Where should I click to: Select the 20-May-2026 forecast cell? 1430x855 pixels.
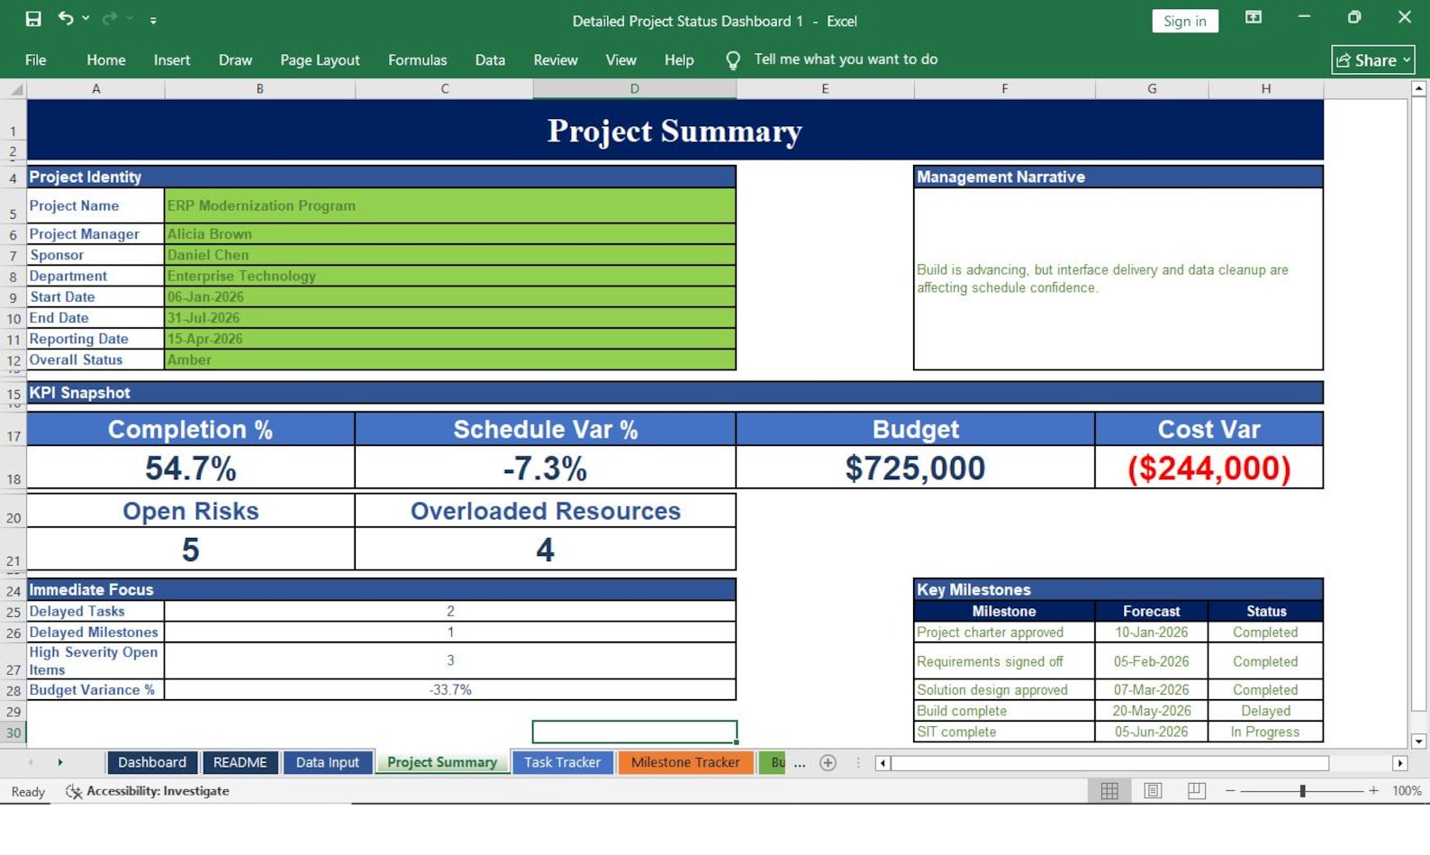[1151, 711]
